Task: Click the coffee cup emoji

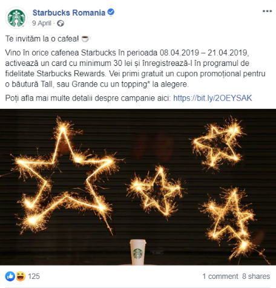Action: click(85, 39)
